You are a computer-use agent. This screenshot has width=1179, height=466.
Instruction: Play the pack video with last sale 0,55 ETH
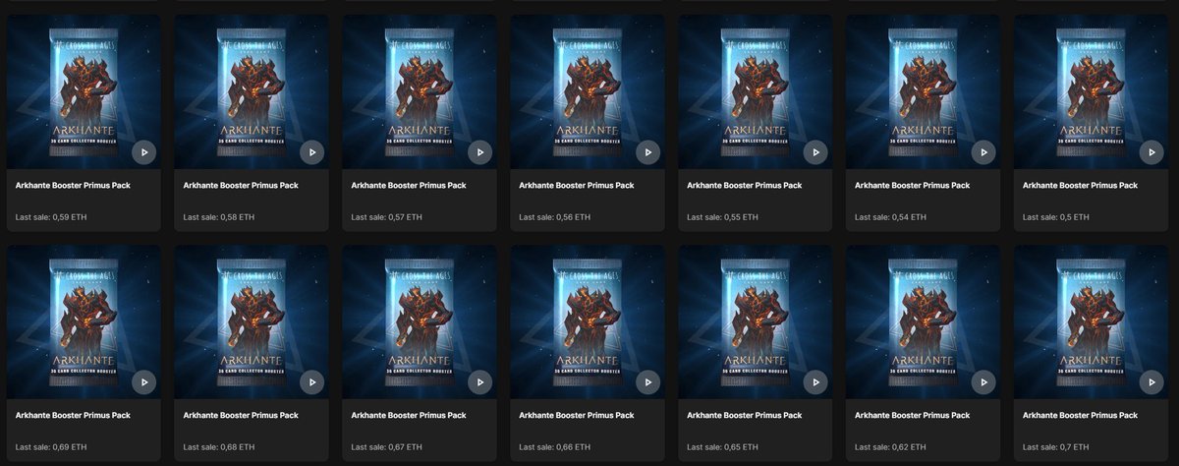(815, 152)
